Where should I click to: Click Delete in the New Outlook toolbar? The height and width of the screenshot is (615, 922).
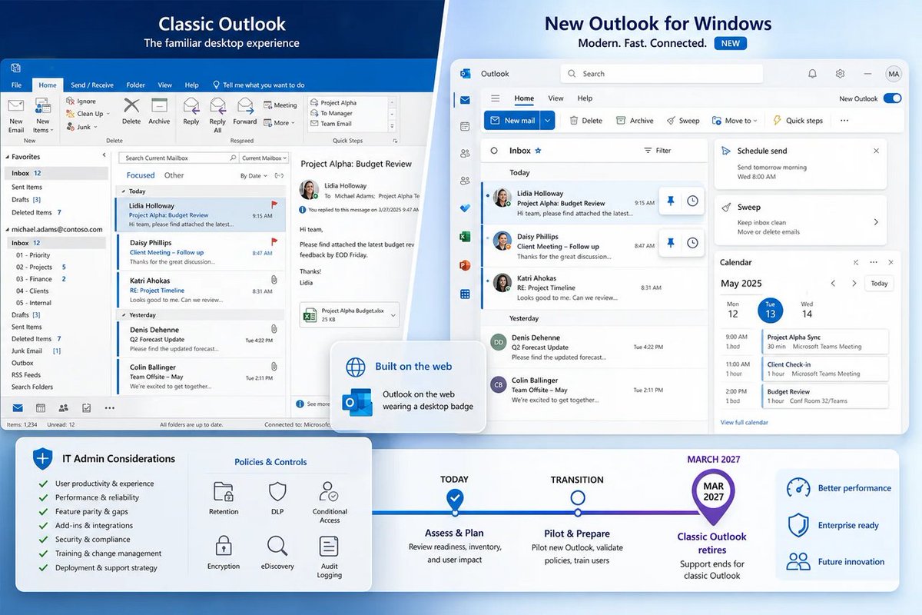coord(585,121)
